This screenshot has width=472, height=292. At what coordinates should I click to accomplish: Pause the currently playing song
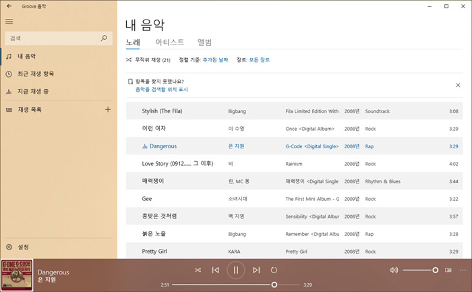pyautogui.click(x=236, y=270)
